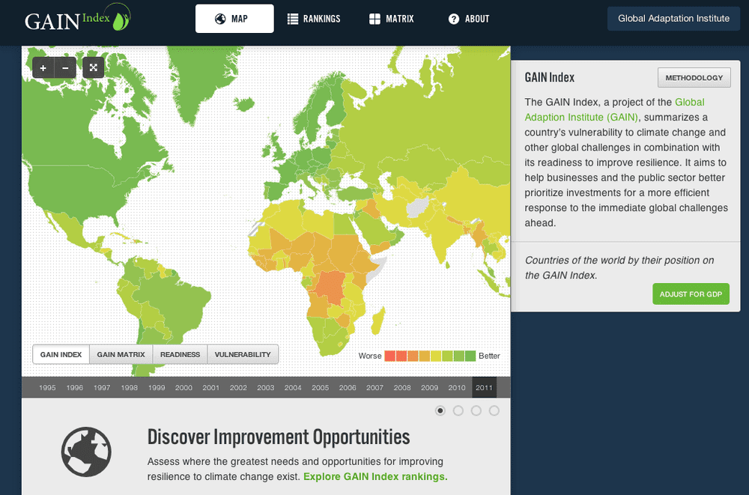749x495 pixels.
Task: Open the About tab
Action: pos(469,19)
